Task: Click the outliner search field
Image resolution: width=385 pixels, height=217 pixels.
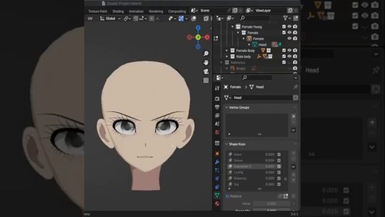Action: (255, 18)
